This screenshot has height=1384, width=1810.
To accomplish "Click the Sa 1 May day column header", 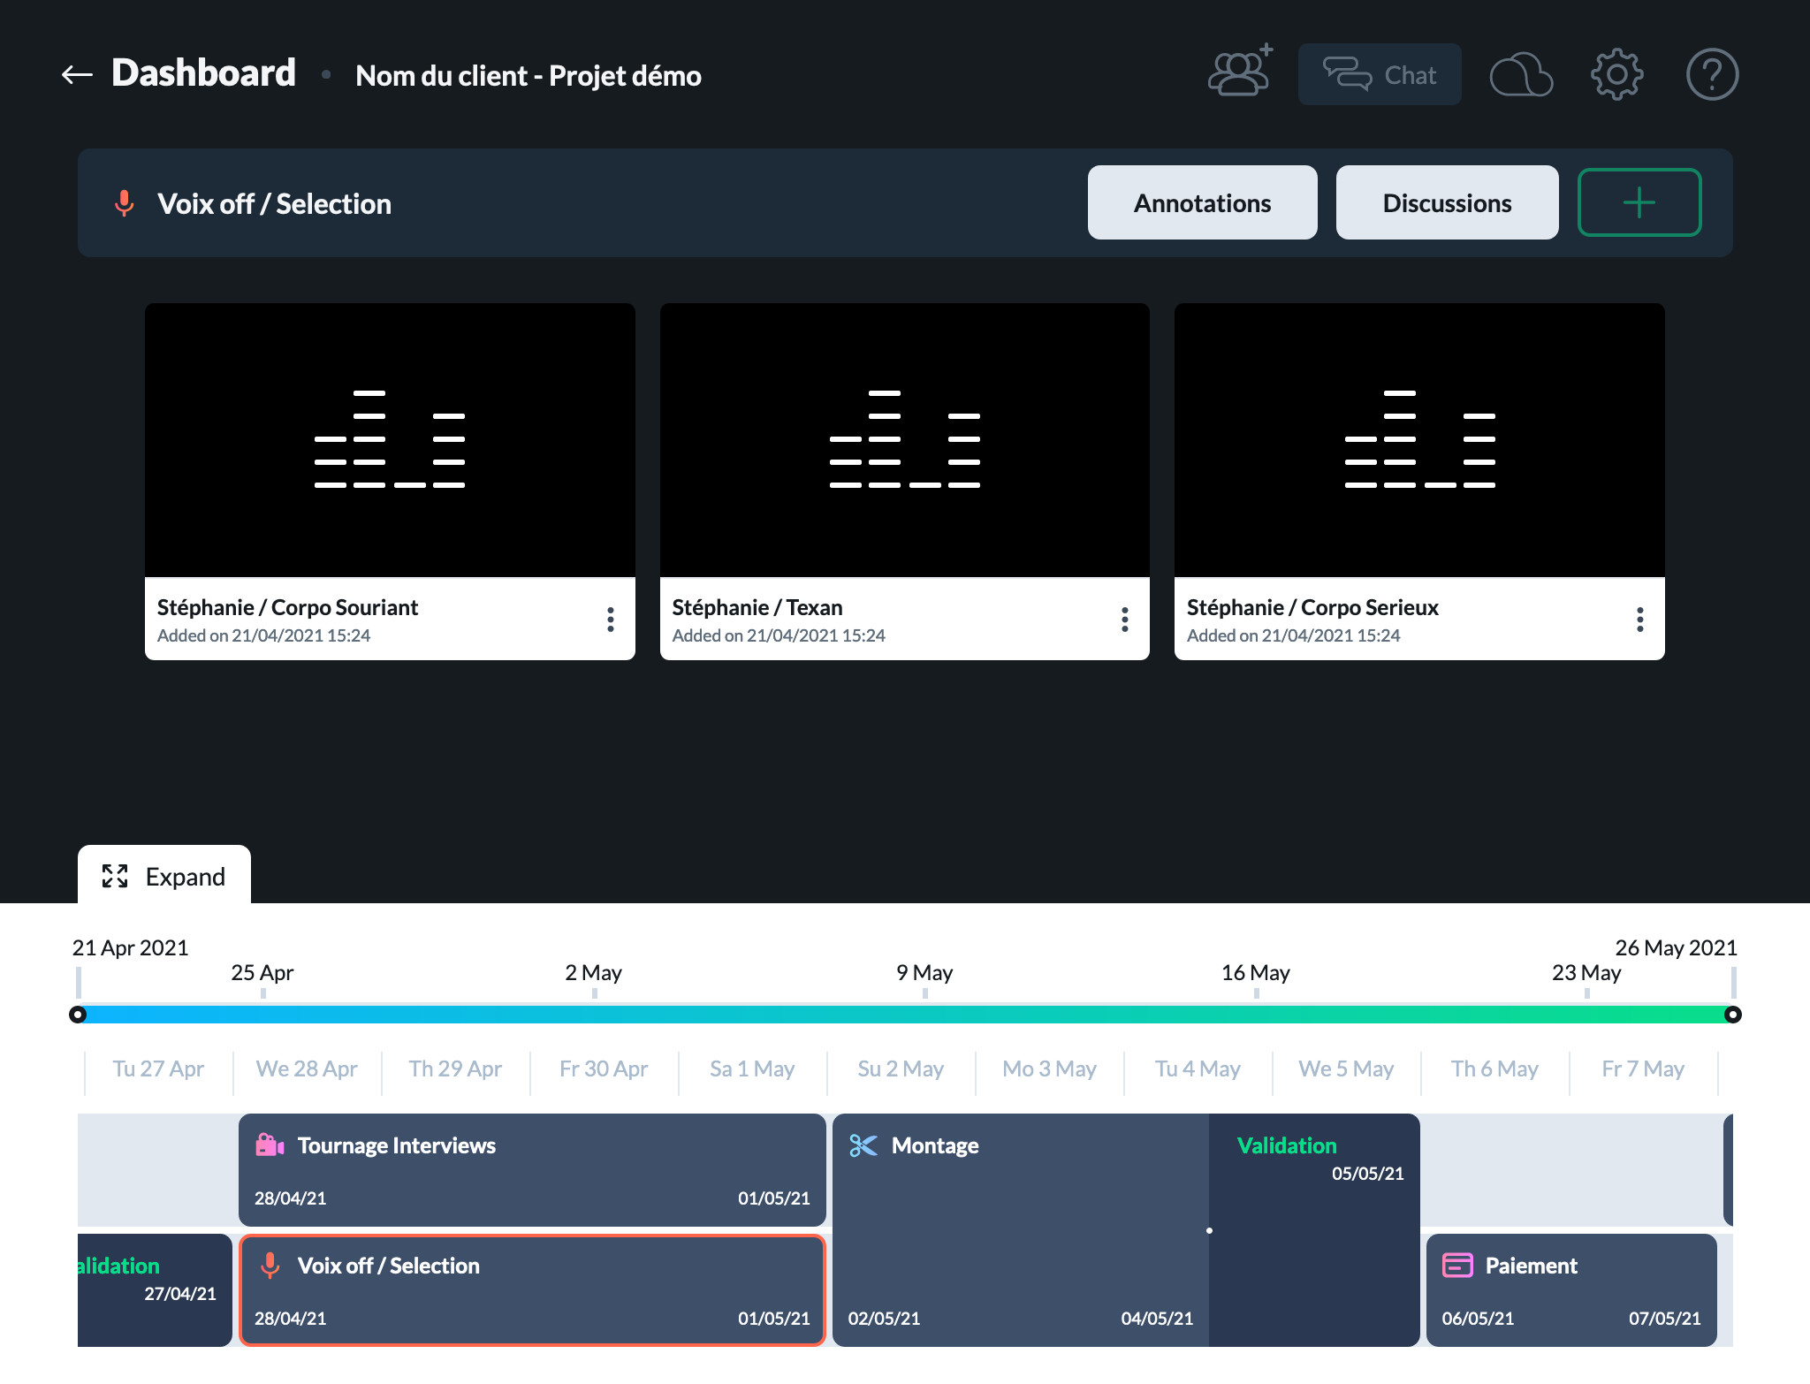I will [x=752, y=1069].
